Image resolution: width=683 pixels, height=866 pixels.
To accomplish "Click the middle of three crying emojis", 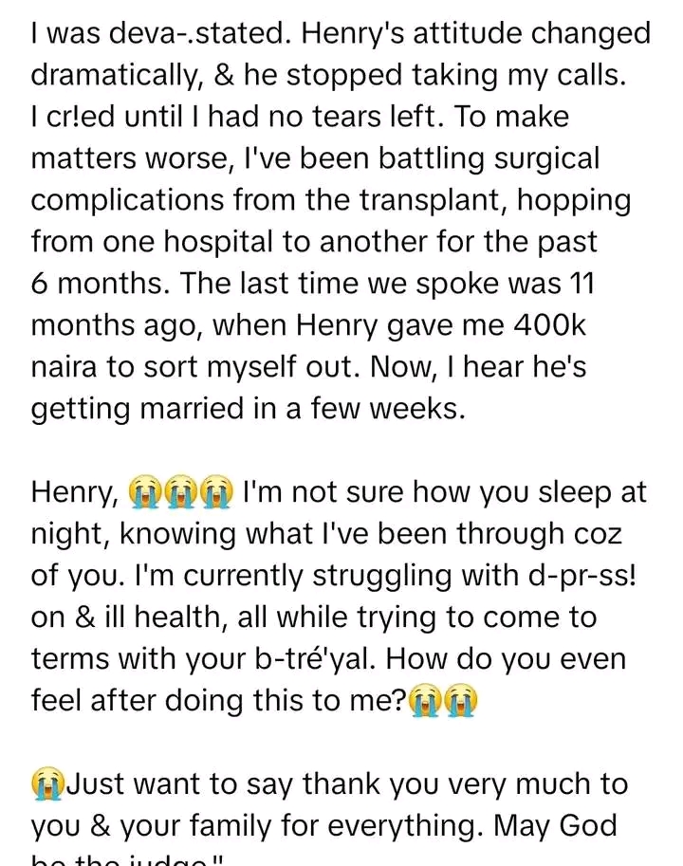I will [x=178, y=492].
